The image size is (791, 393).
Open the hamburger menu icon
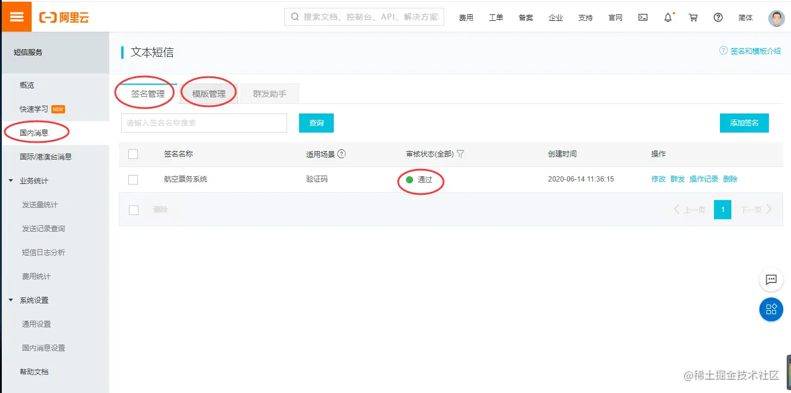16,17
